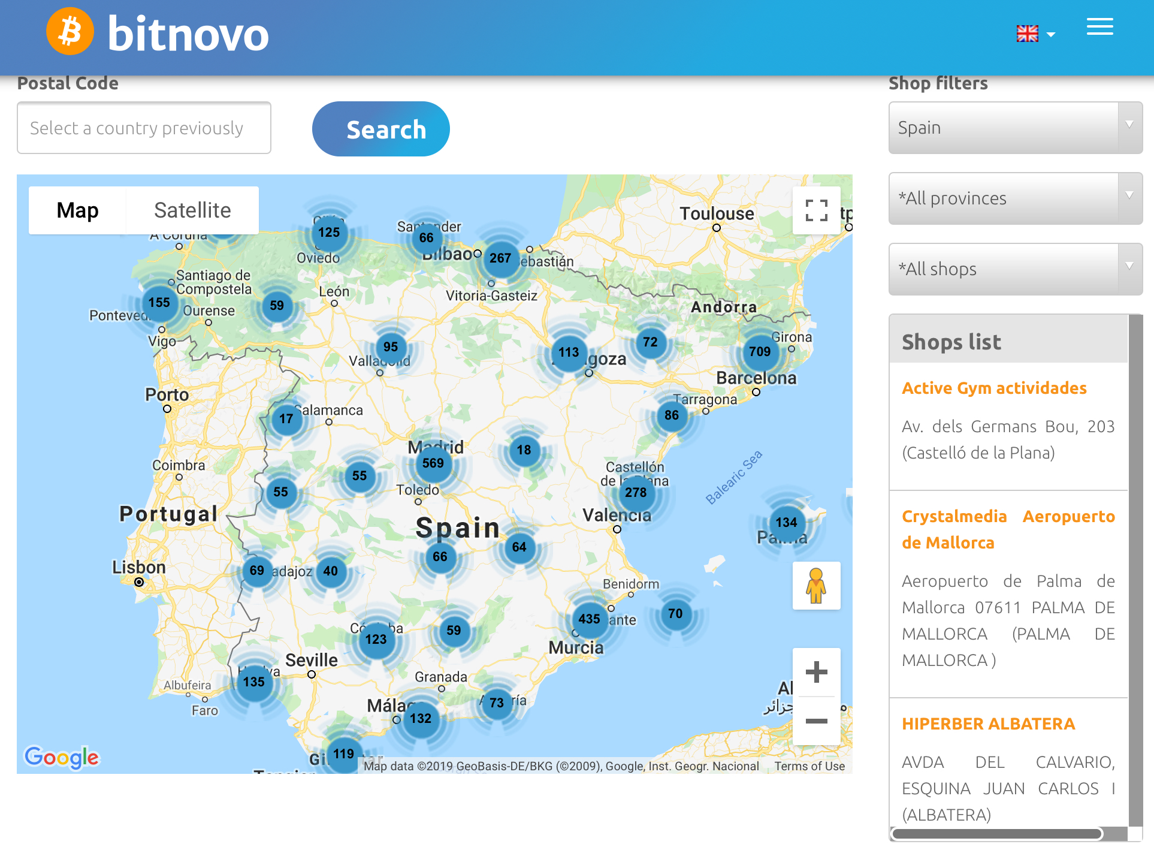Open Crystalmedia Aeropuerto de Mallorca shop
The image size is (1154, 850).
1008,529
